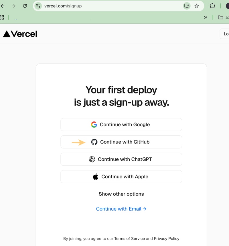This screenshot has width=229, height=246.
Task: Click the partially visible Log In button
Action: pyautogui.click(x=225, y=34)
